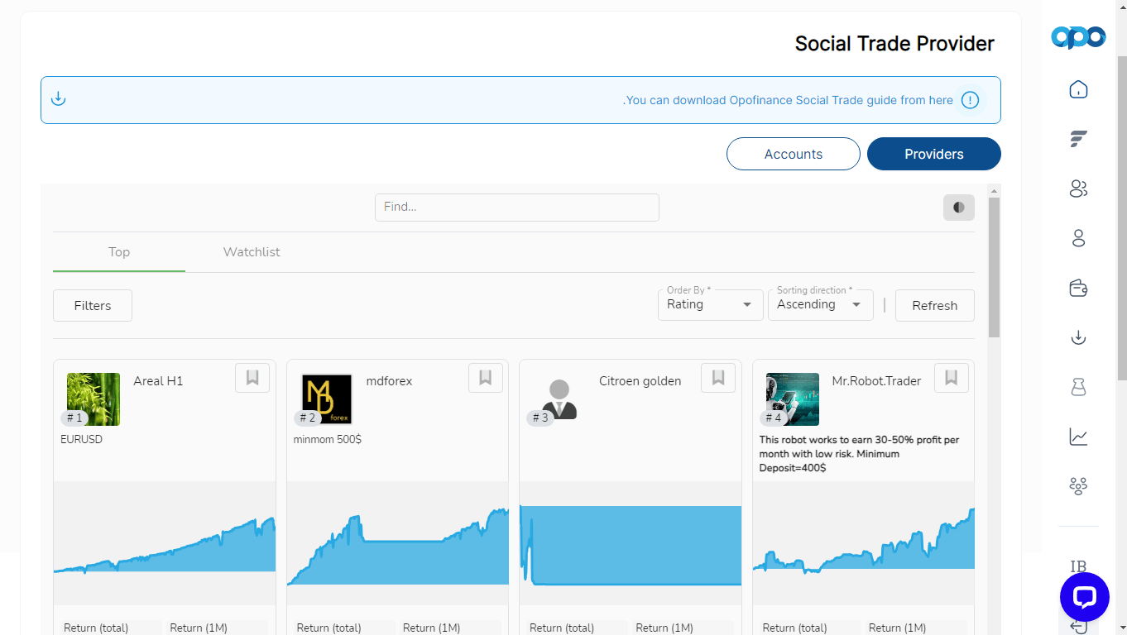Click the OPO logo in the sidebar
This screenshot has height=635, width=1127.
(1078, 37)
